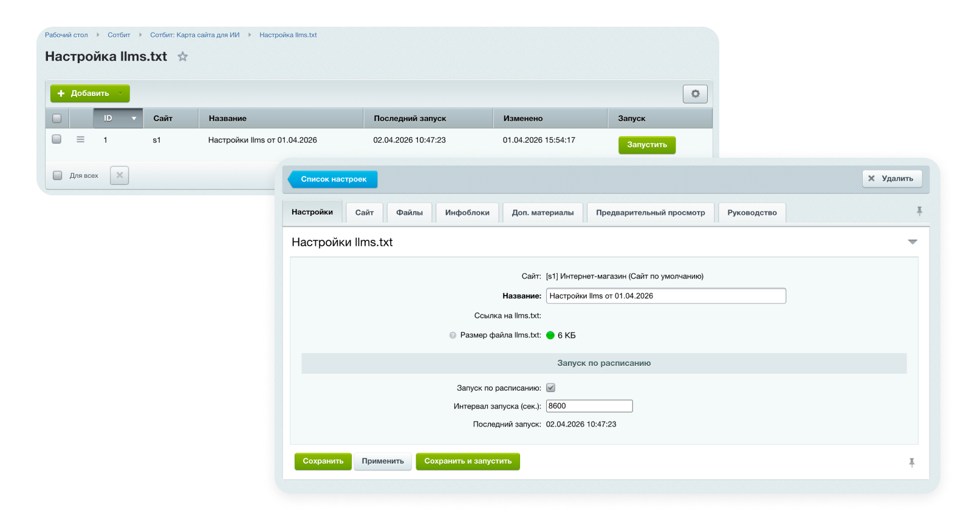972x523 pixels.
Task: Click the ID column sort arrow
Action: coord(134,118)
